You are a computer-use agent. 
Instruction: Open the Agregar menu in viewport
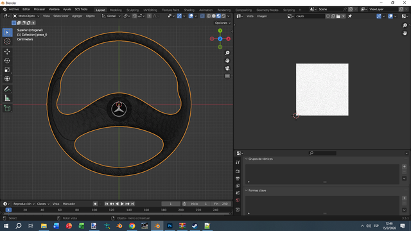(77, 16)
